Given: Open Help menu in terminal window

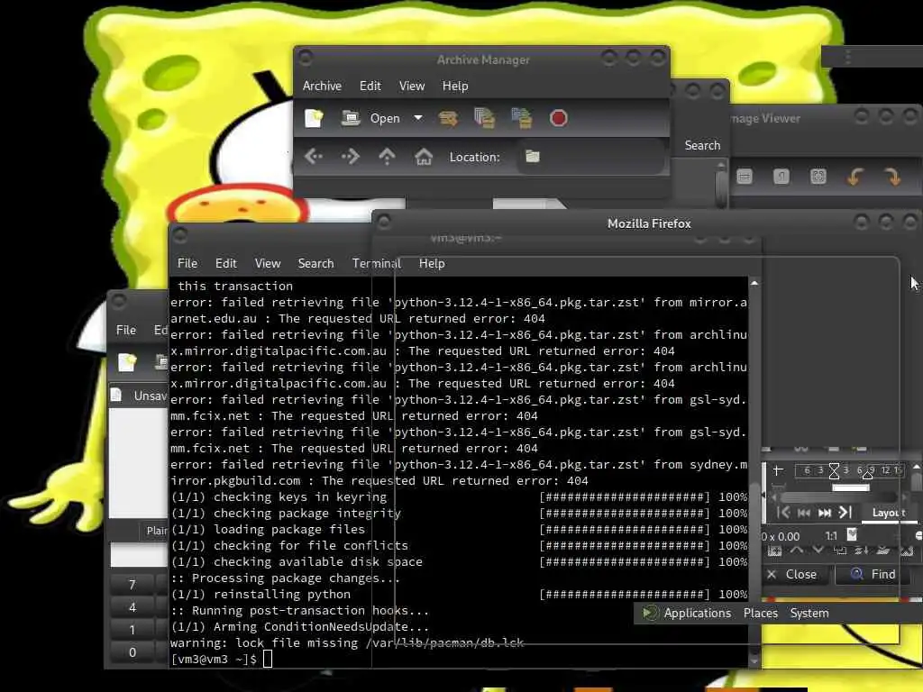Looking at the screenshot, I should pos(432,264).
